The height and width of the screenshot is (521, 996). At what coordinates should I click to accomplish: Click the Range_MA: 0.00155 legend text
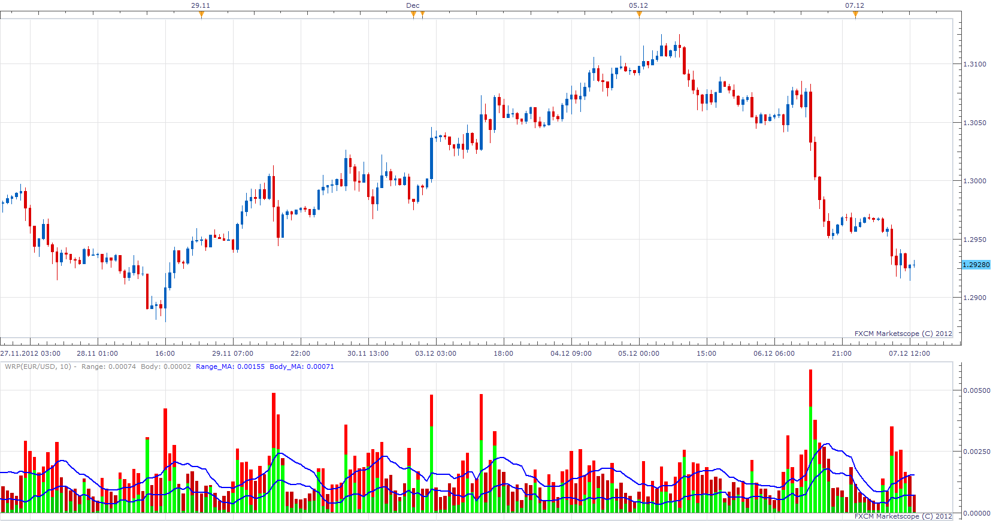[230, 366]
